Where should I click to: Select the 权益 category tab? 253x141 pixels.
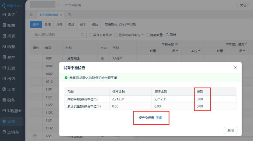point(71,24)
